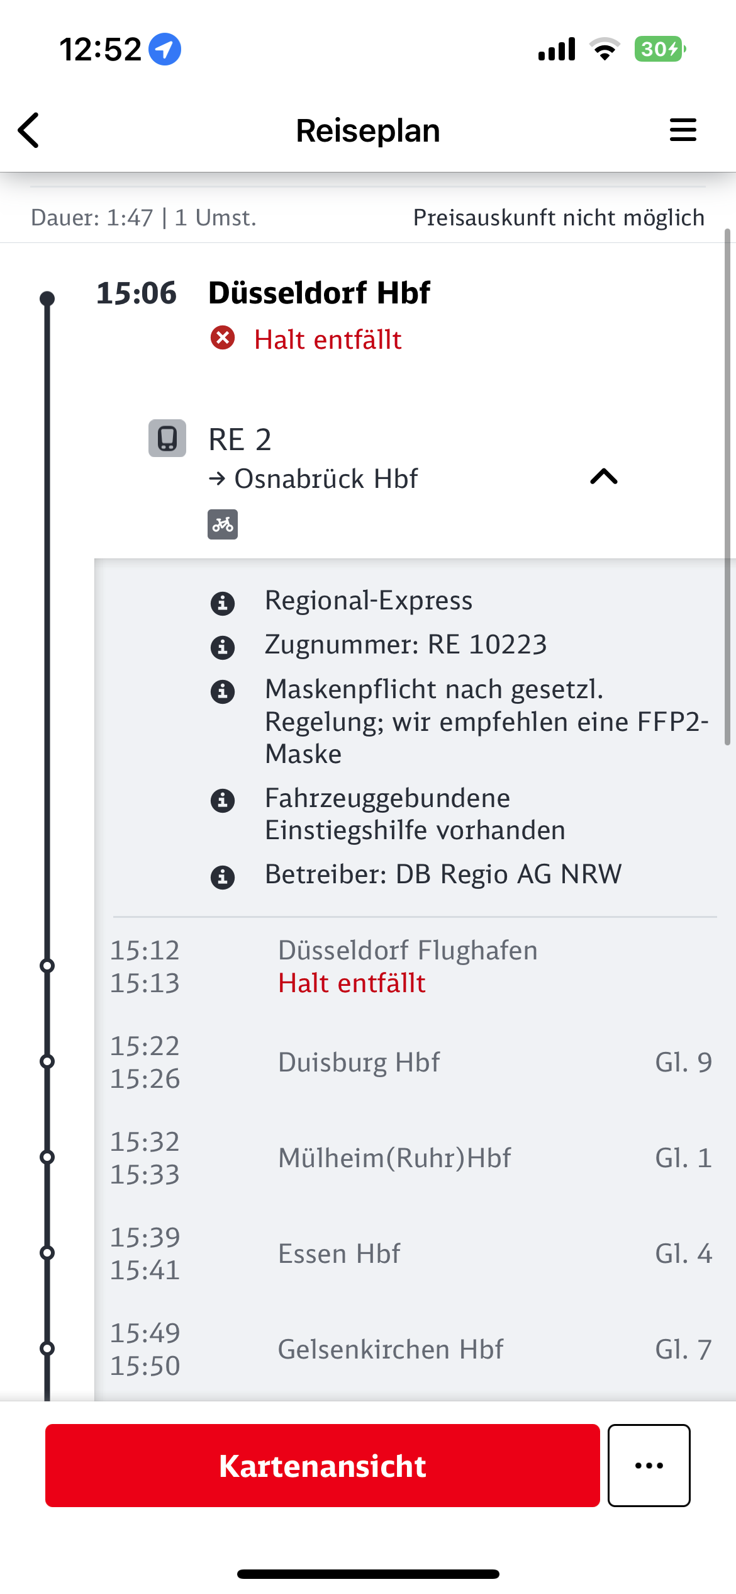Screen dimensions: 736x1594
Task: Open Kartenansicht map view
Action: click(322, 1465)
